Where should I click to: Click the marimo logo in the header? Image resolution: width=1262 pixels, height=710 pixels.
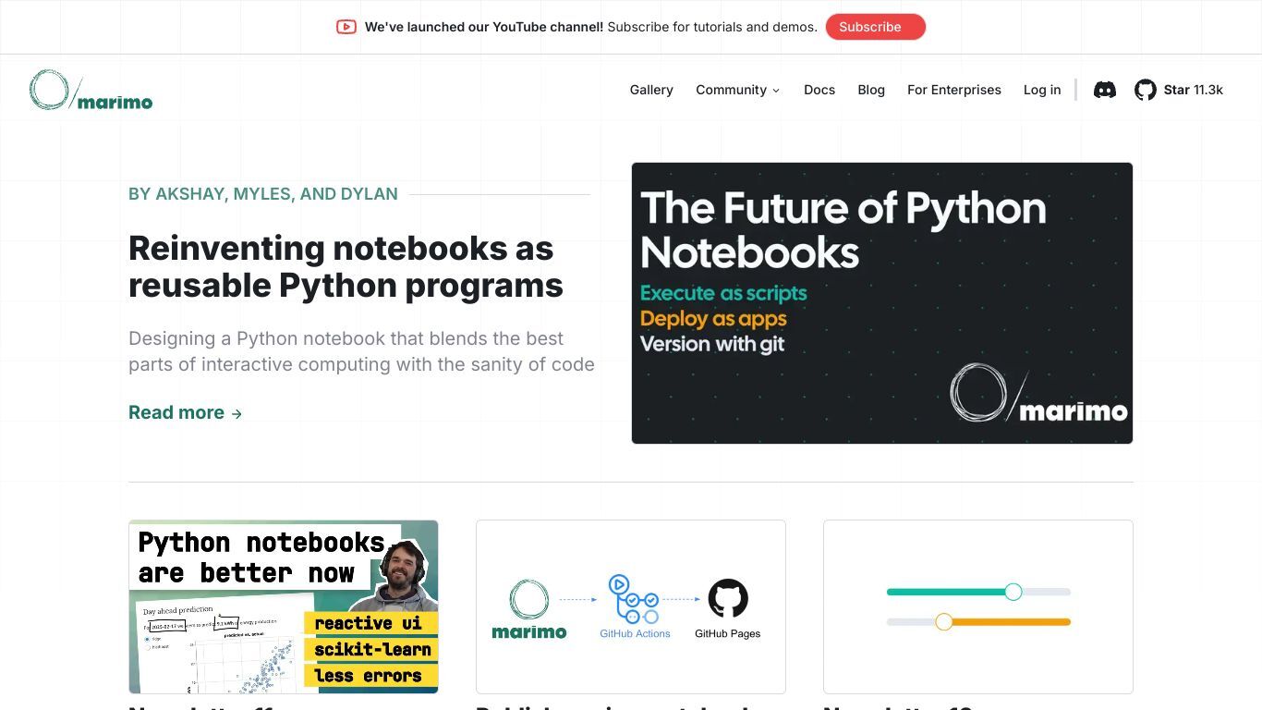click(x=91, y=90)
